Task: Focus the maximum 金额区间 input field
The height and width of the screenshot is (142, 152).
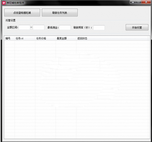Action: click(x=38, y=27)
